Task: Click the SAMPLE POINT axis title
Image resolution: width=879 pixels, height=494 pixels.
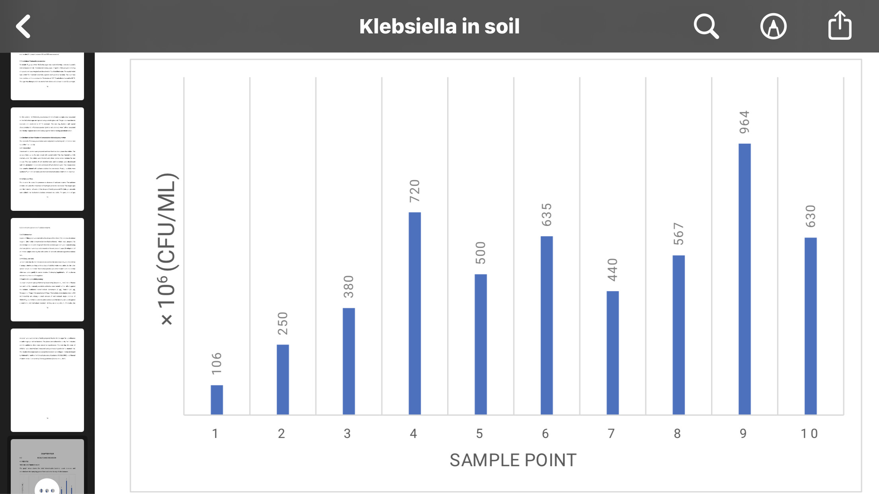Action: tap(513, 460)
